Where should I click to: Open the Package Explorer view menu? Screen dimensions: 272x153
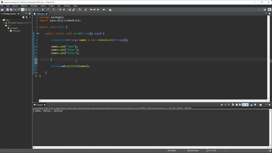click(30, 17)
